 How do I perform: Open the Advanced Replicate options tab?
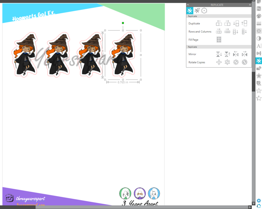pyautogui.click(x=197, y=10)
